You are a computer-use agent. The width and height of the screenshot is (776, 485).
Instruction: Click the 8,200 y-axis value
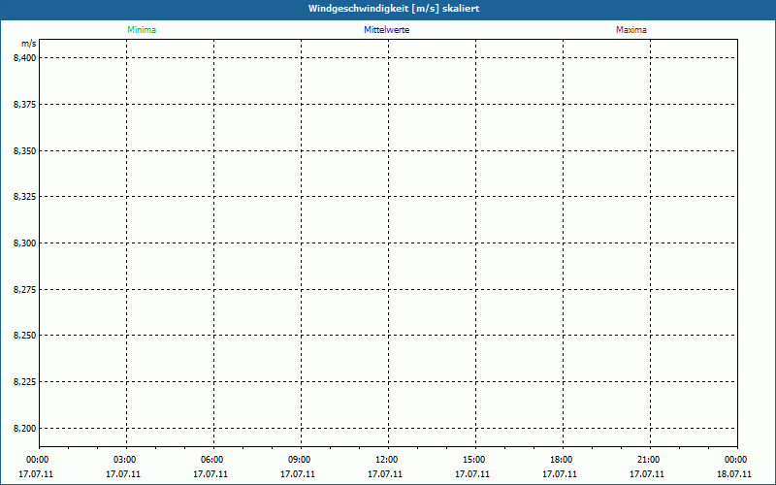pos(25,429)
